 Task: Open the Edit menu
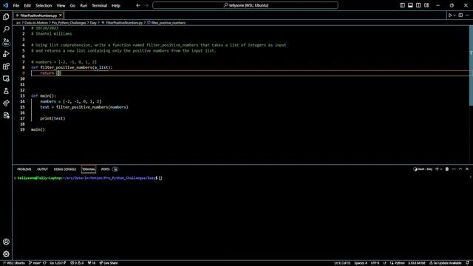pyautogui.click(x=27, y=5)
